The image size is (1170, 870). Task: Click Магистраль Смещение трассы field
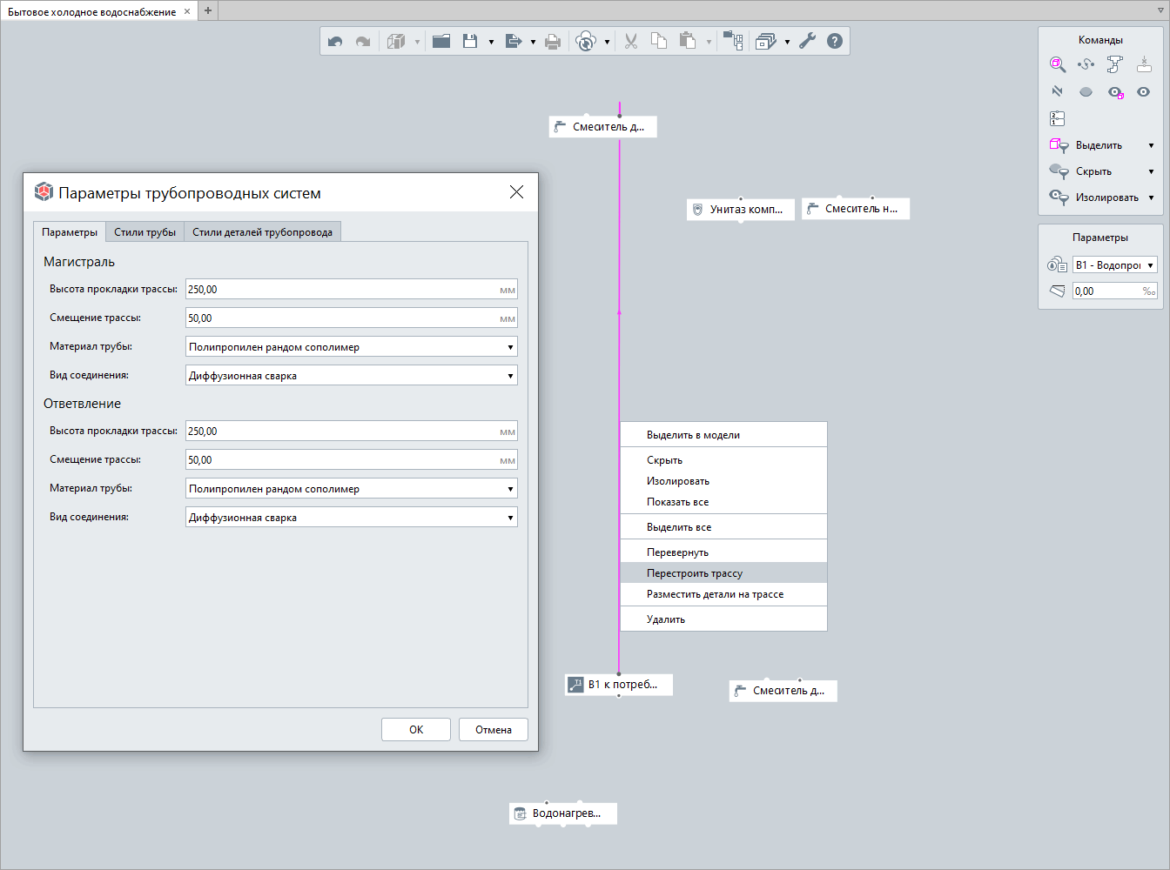pyautogui.click(x=352, y=318)
